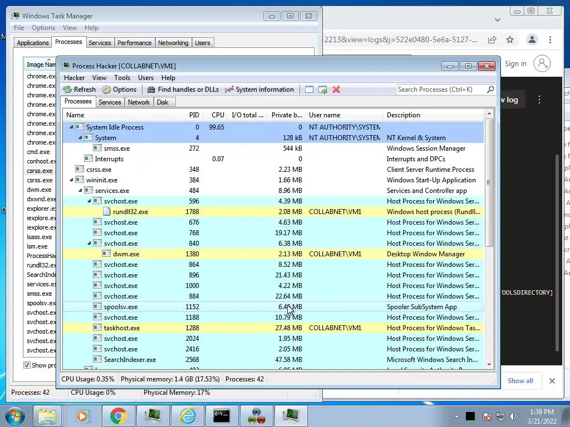
Task: Select the dwm.exe process row
Action: pos(273,254)
